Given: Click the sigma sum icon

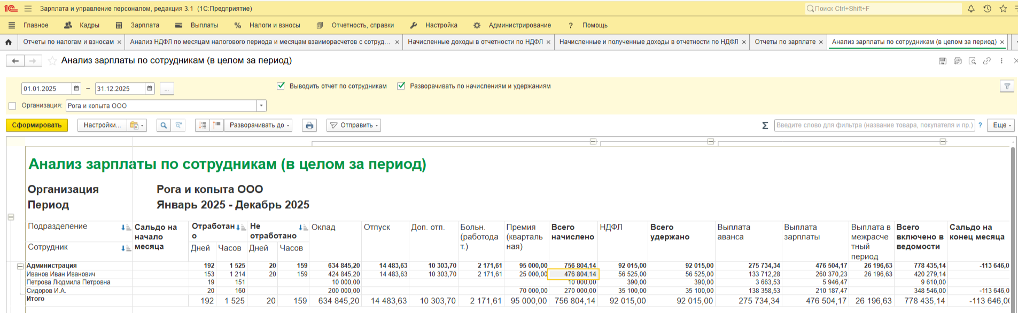Looking at the screenshot, I should pos(765,125).
